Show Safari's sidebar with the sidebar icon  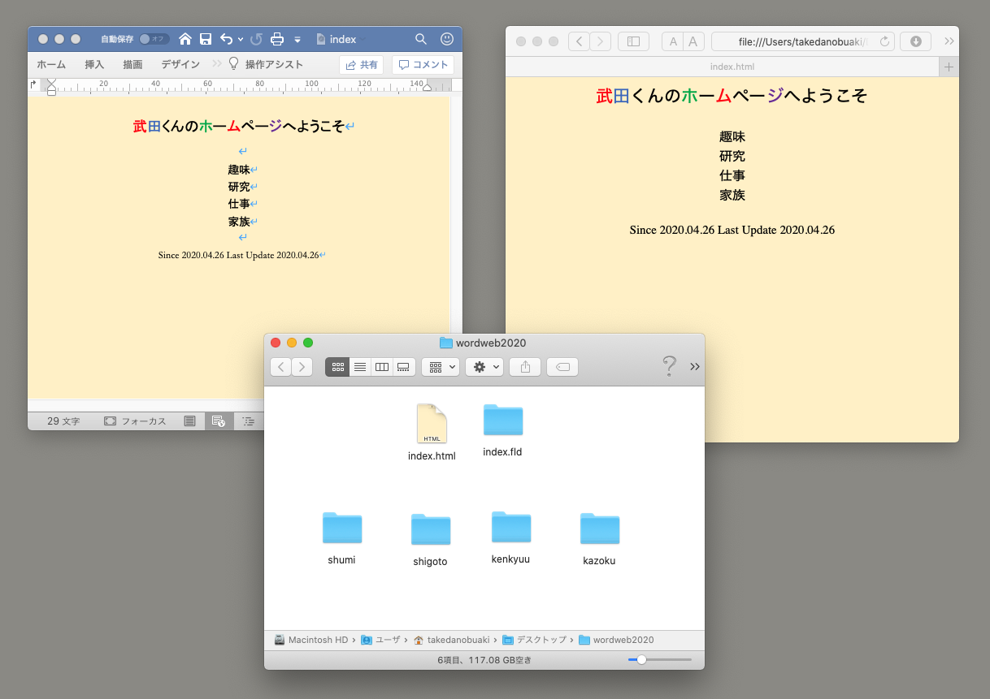pyautogui.click(x=633, y=41)
